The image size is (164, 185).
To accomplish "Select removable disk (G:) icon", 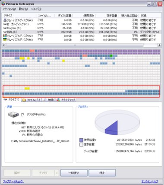I will click(5, 36).
